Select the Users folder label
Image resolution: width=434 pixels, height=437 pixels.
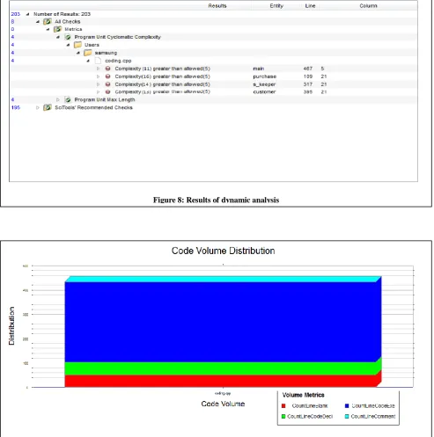92,45
